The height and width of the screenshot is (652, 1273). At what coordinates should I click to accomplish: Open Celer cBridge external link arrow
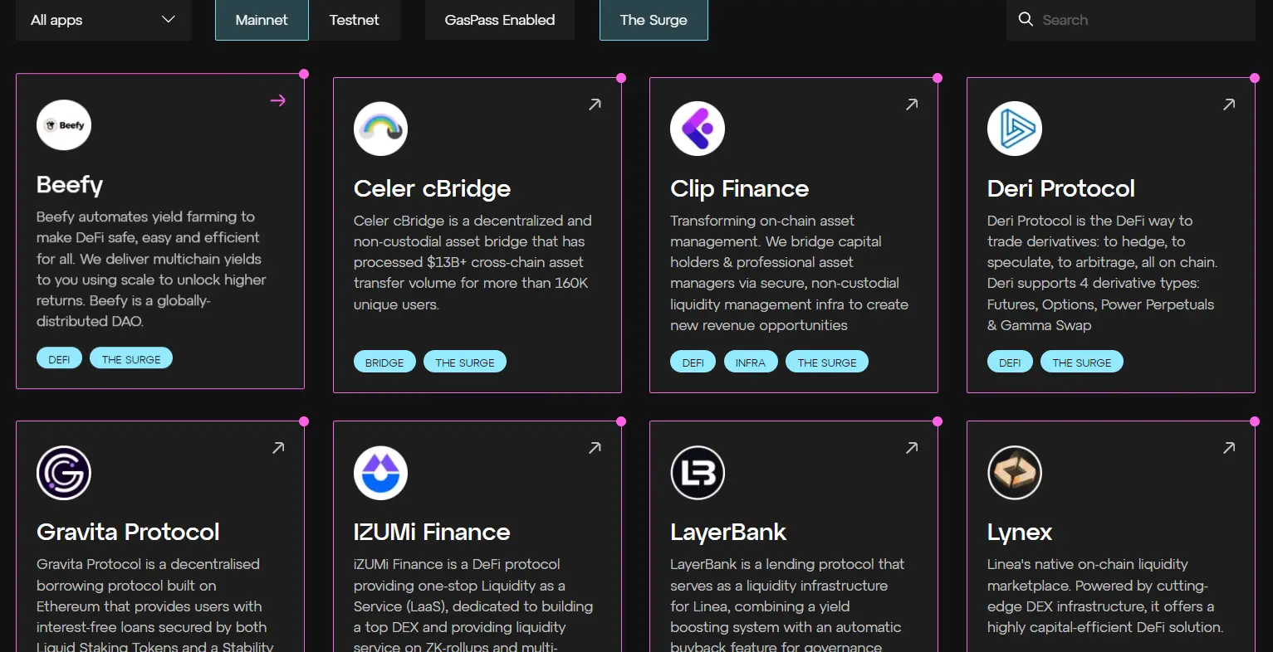click(x=595, y=105)
